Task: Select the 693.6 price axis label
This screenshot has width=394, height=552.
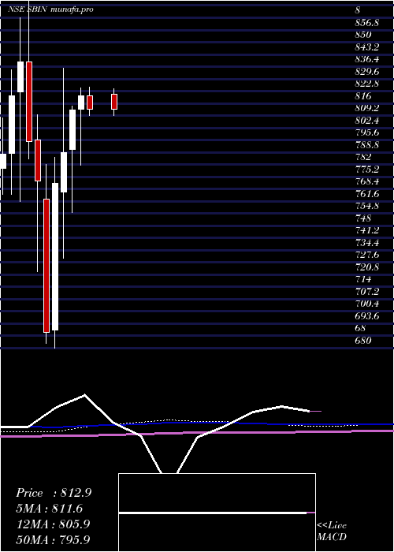Action: (x=366, y=316)
